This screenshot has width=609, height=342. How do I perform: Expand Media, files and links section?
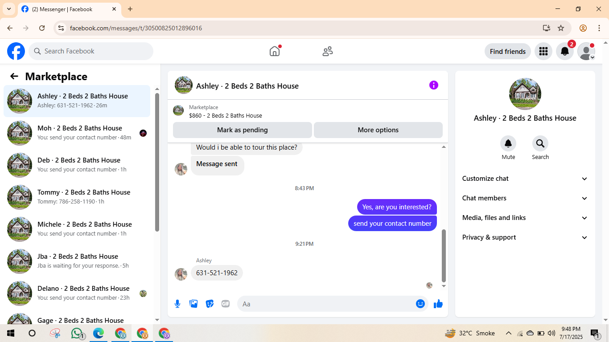[525, 218]
